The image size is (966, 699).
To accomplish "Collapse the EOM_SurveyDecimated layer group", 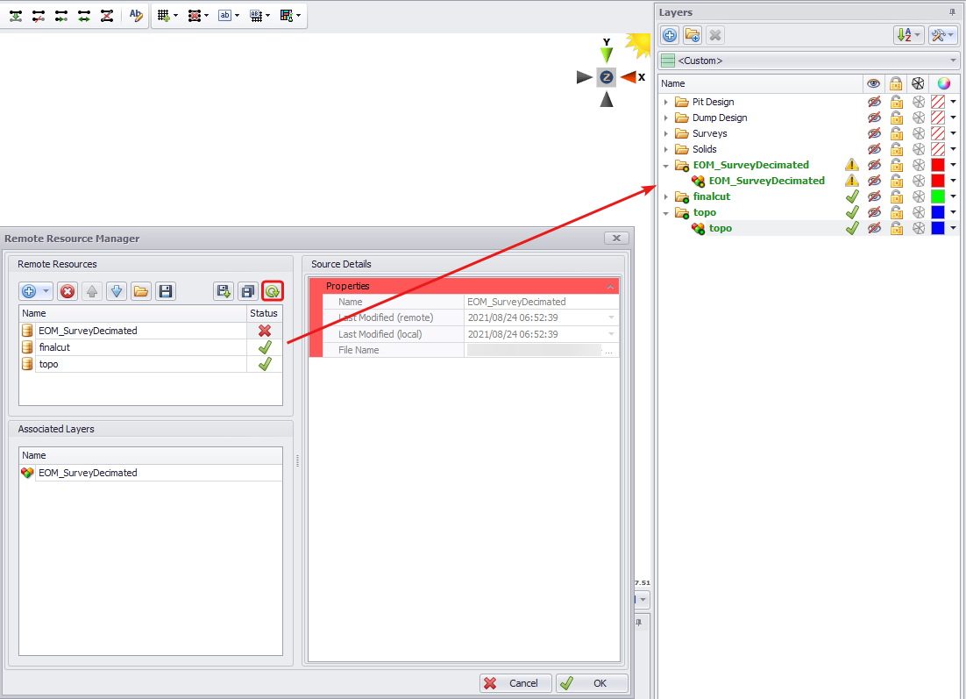I will click(x=666, y=165).
